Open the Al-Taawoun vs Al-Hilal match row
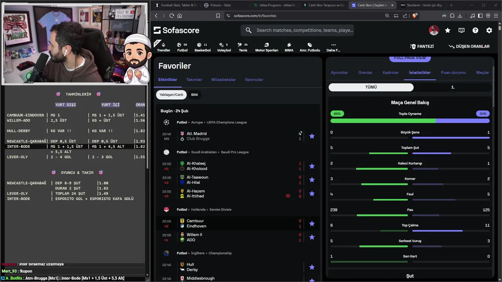The height and width of the screenshot is (282, 502). [238, 180]
